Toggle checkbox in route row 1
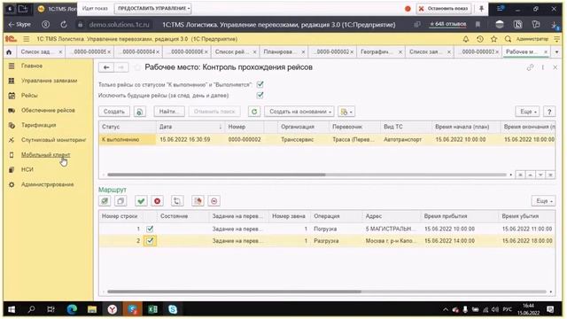 [x=150, y=229]
